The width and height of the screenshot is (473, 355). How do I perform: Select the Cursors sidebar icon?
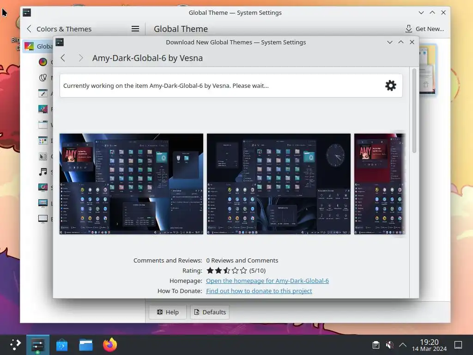[43, 156]
